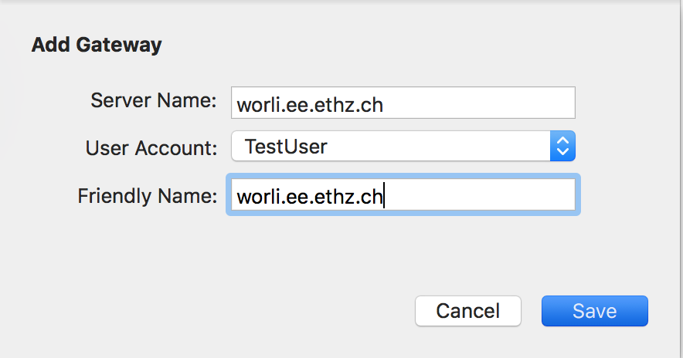Click the blue Save button label
683x358 pixels.
pos(595,311)
